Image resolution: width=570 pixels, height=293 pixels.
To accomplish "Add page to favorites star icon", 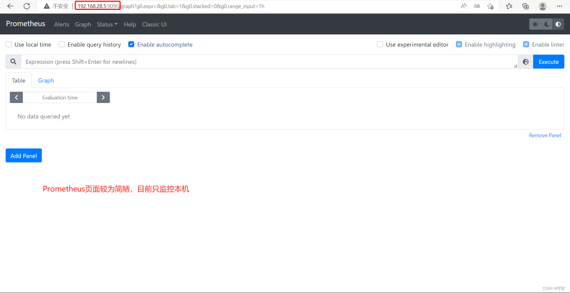I will click(490, 6).
